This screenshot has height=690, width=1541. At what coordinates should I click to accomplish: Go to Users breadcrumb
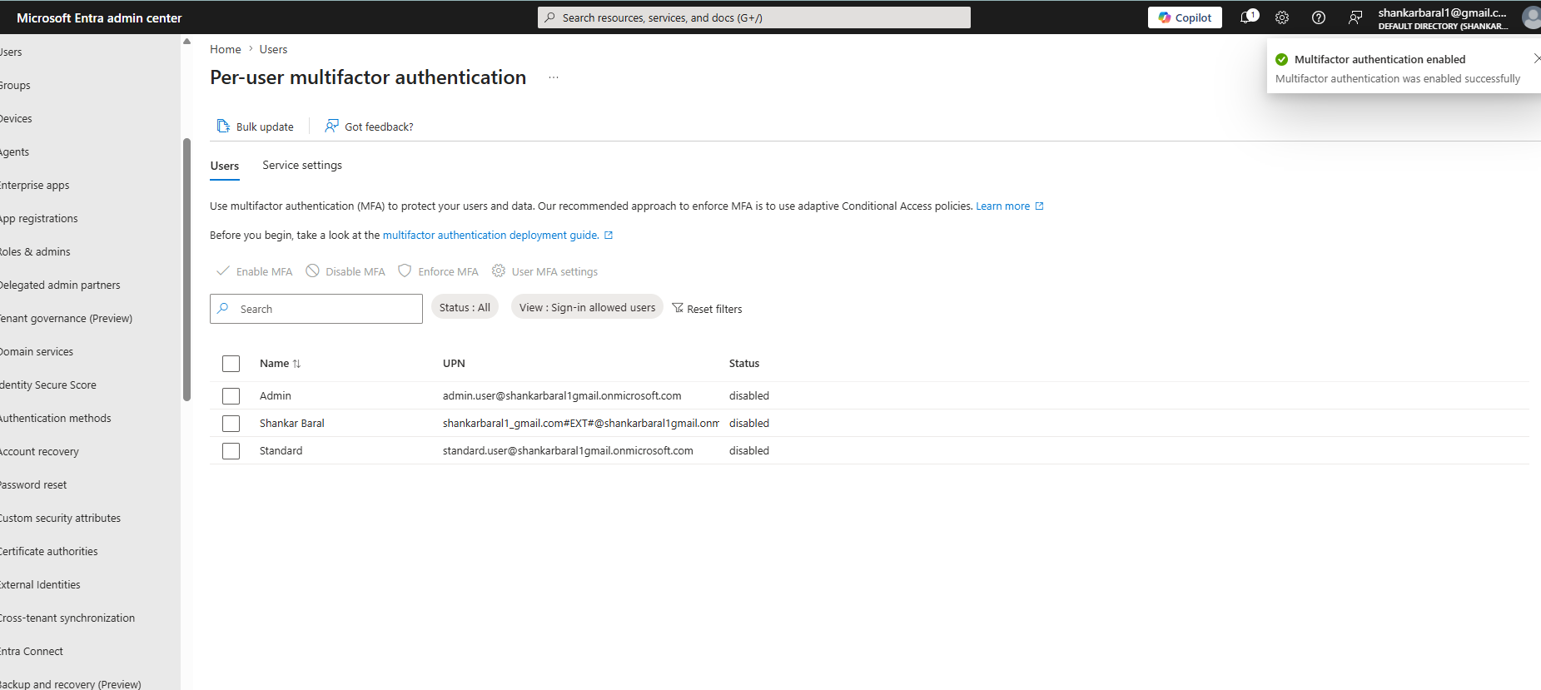[x=273, y=49]
